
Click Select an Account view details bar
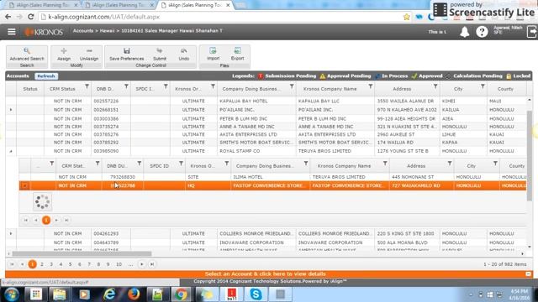(266, 274)
